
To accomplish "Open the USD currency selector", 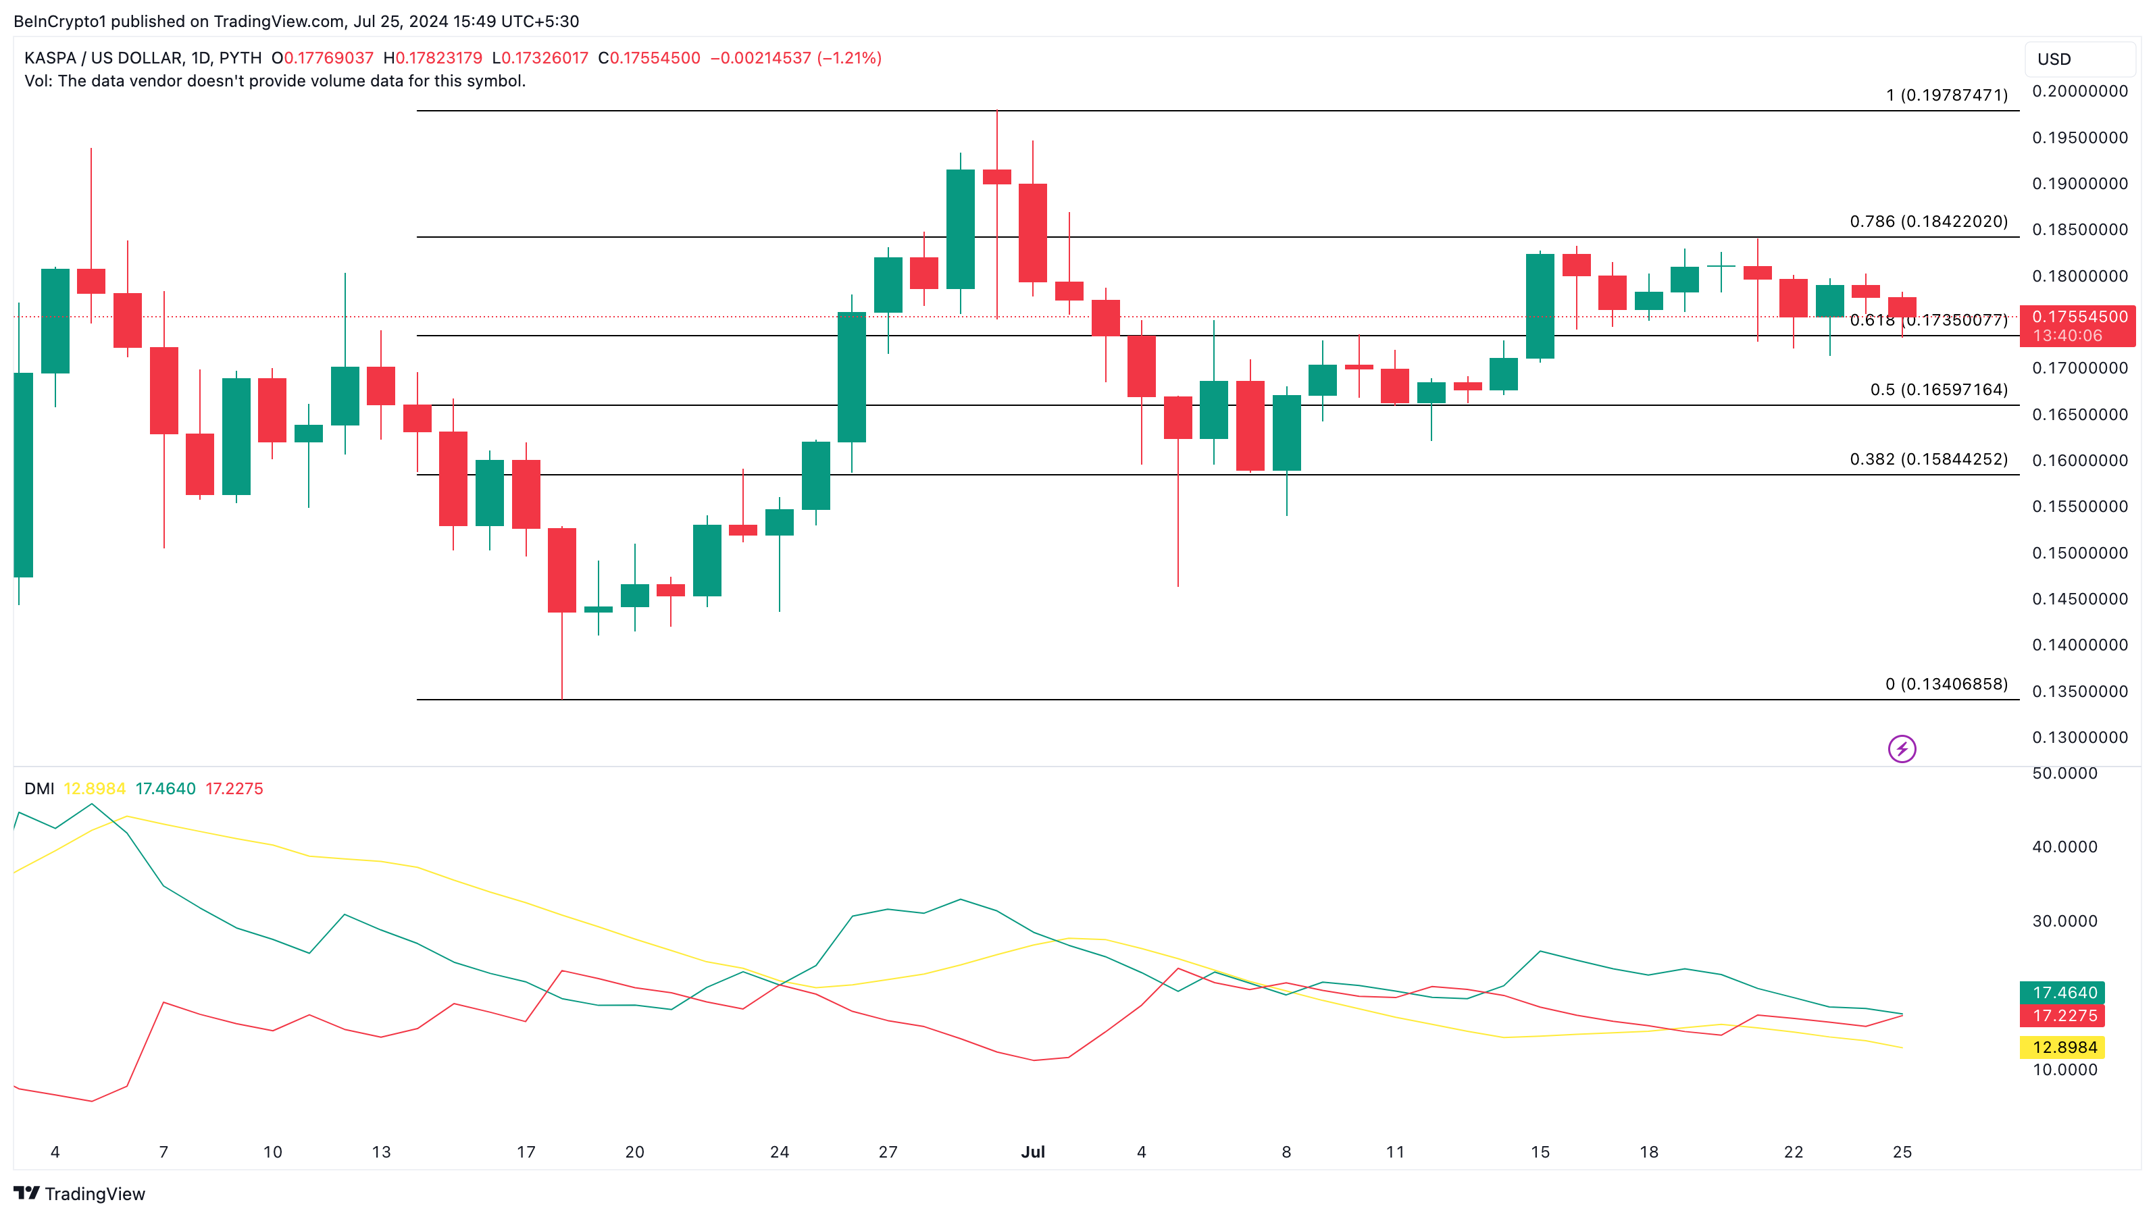I will click(2079, 59).
